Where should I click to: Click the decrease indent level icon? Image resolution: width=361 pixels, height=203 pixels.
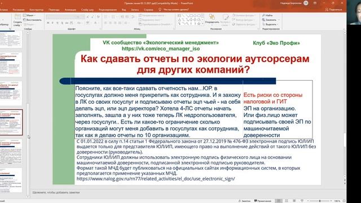pos(122,17)
